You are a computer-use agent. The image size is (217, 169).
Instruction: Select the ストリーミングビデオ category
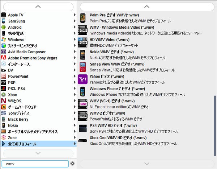tap(38, 46)
